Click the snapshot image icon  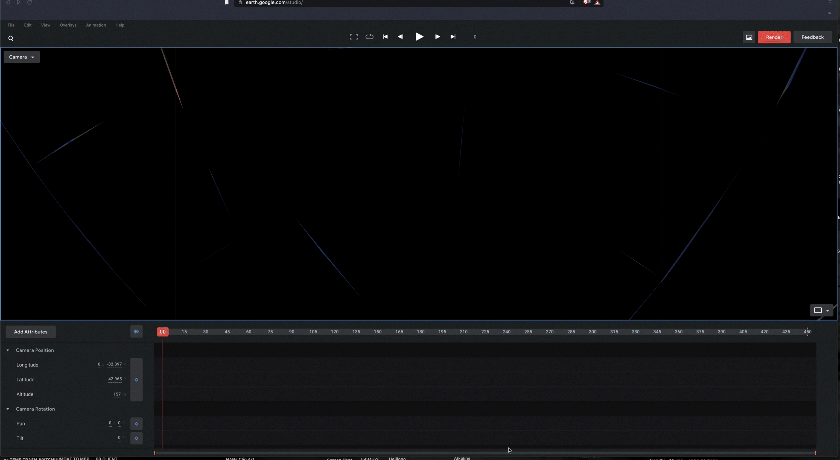[x=749, y=37]
